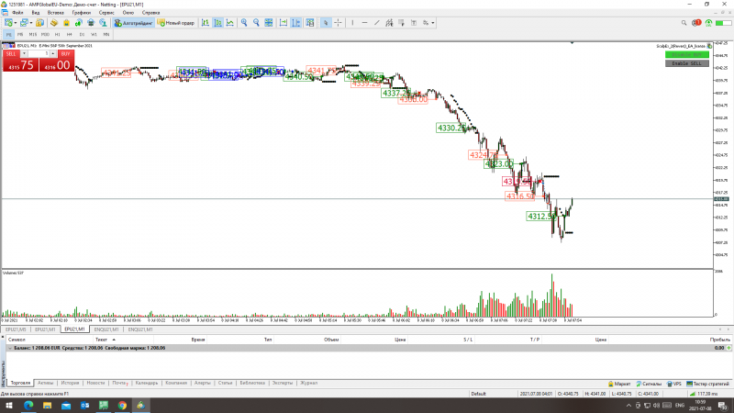
Task: Click the volume input field showing 1
Action: click(39, 54)
